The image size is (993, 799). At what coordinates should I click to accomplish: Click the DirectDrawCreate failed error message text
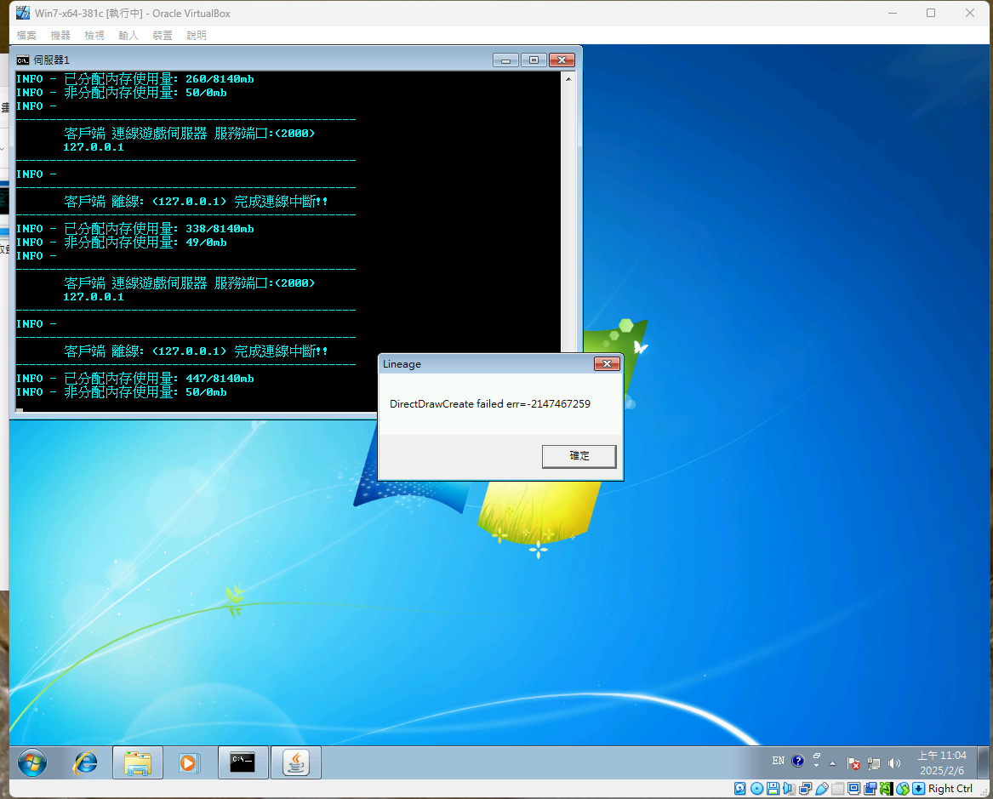(490, 404)
